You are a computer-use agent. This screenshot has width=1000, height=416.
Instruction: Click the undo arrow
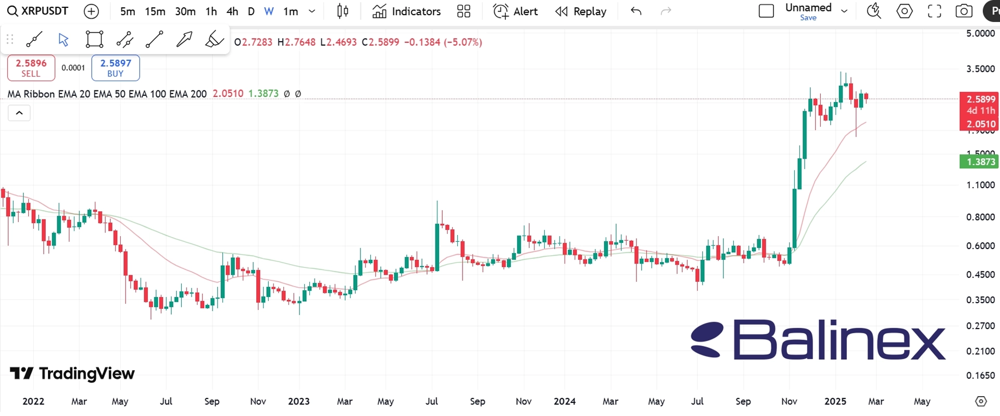pos(636,11)
